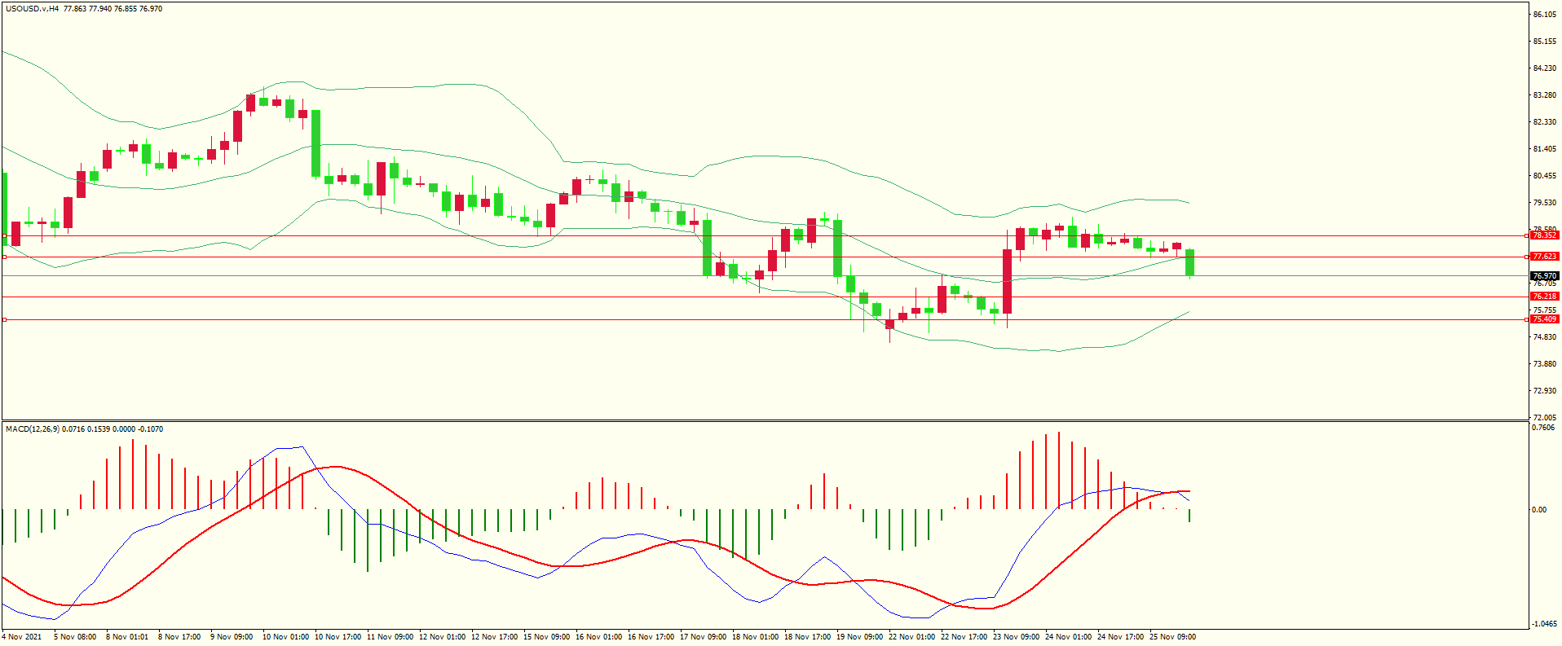
Task: Click the current price 76.970 label
Action: click(x=1544, y=276)
